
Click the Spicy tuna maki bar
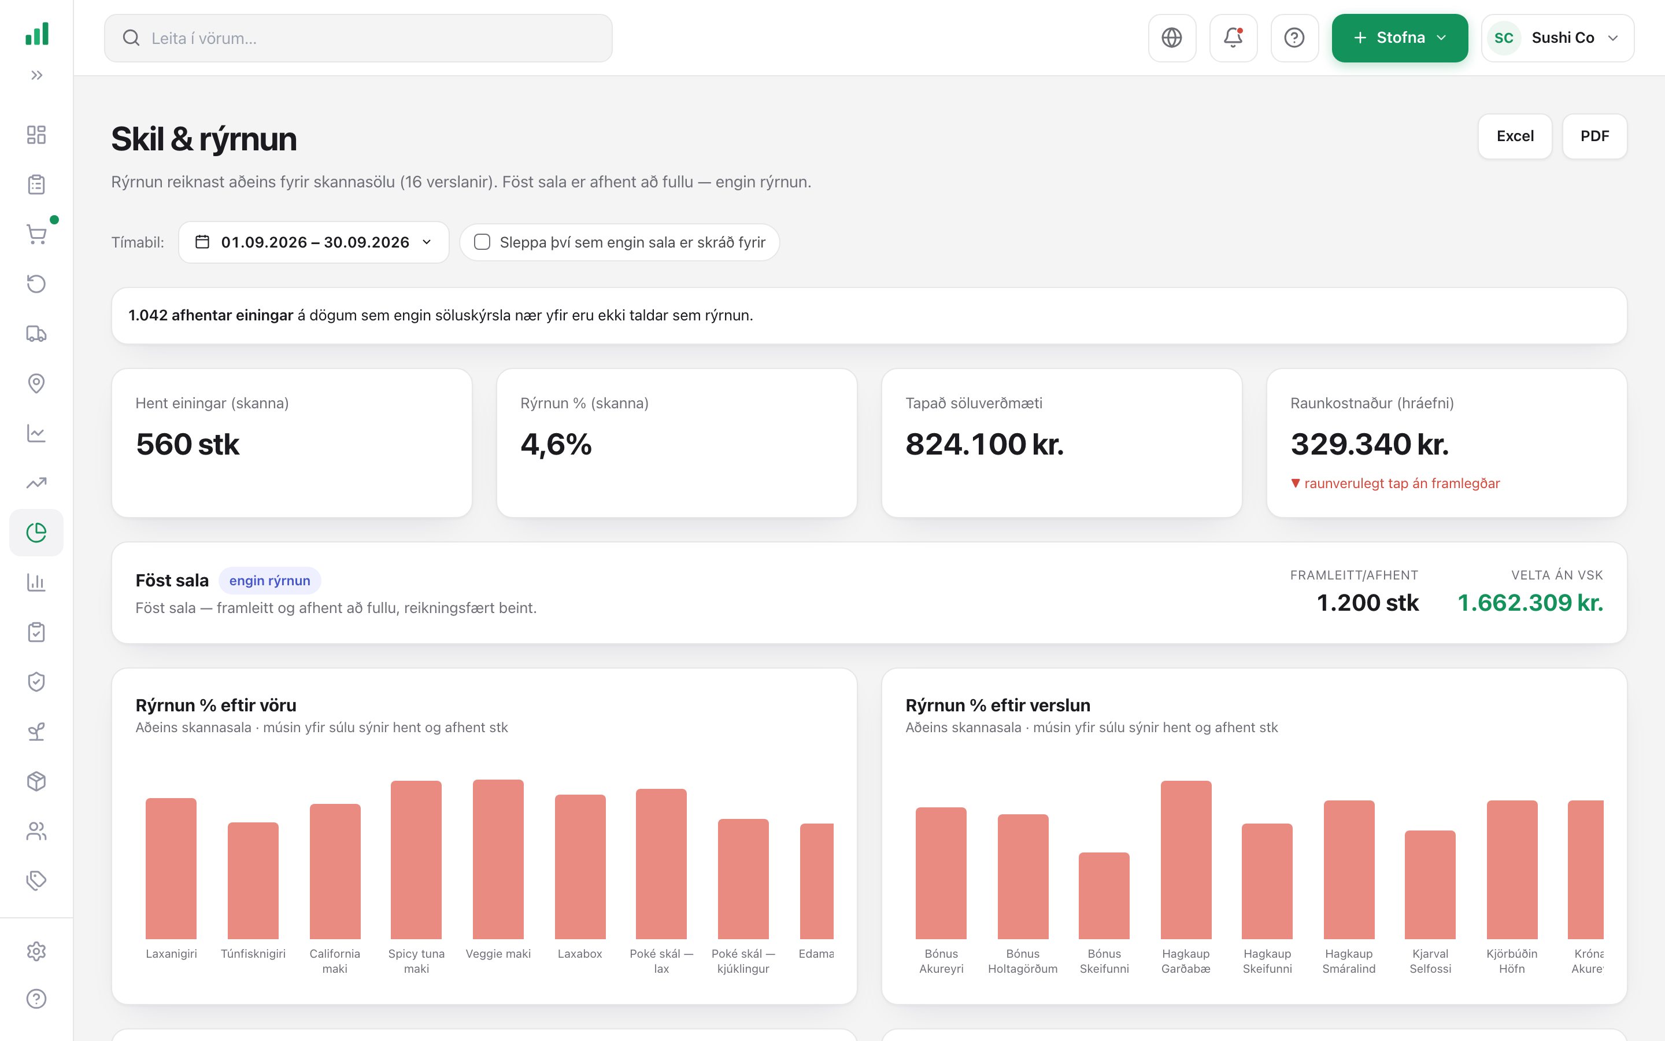pos(416,860)
